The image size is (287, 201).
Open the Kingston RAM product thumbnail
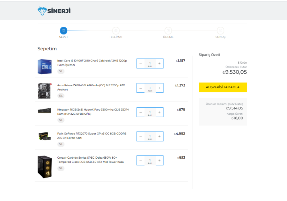(x=44, y=111)
